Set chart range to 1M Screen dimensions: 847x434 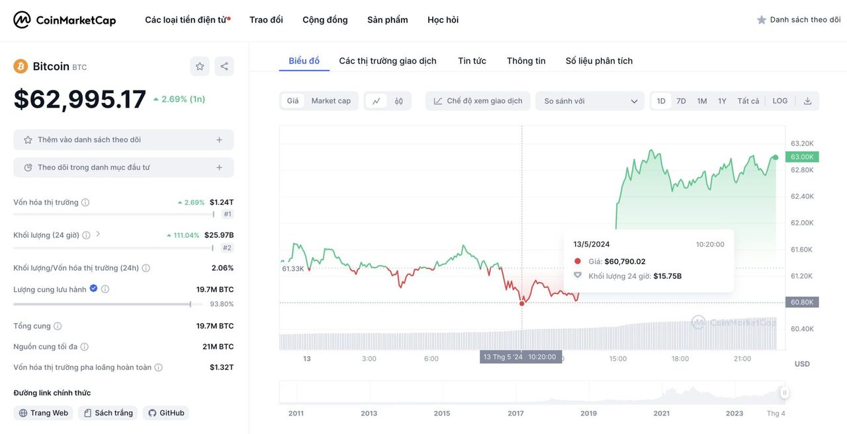coord(702,101)
